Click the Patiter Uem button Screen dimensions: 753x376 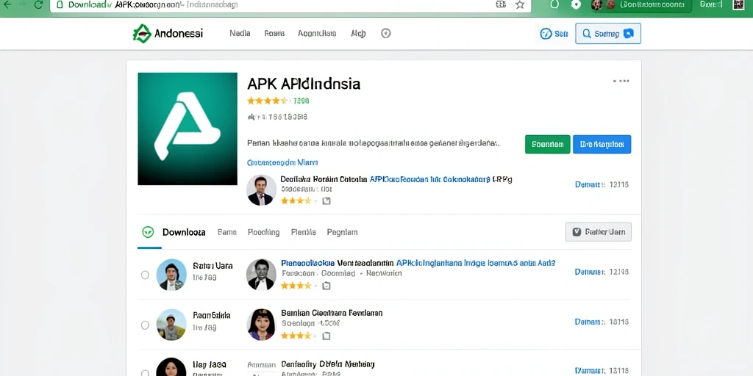click(599, 232)
